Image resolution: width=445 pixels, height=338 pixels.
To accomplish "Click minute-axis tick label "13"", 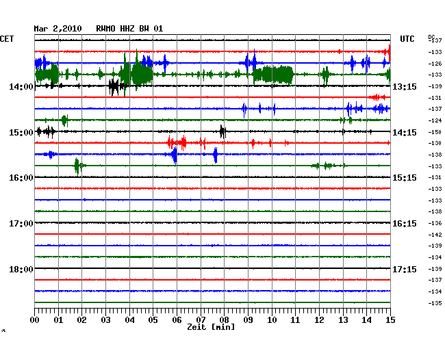I will click(343, 320).
